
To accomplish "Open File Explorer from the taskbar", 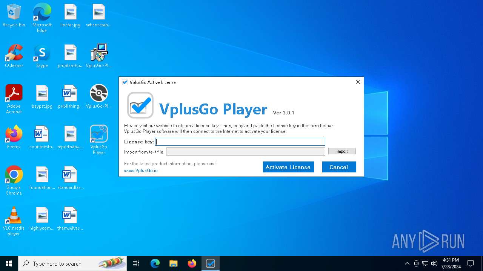I will coord(174,263).
